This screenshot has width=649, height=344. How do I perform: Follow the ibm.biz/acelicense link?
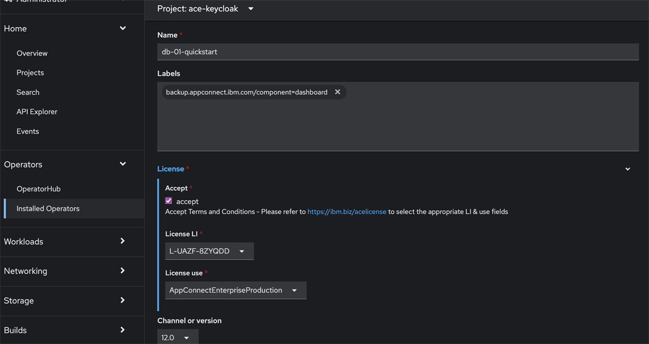347,211
